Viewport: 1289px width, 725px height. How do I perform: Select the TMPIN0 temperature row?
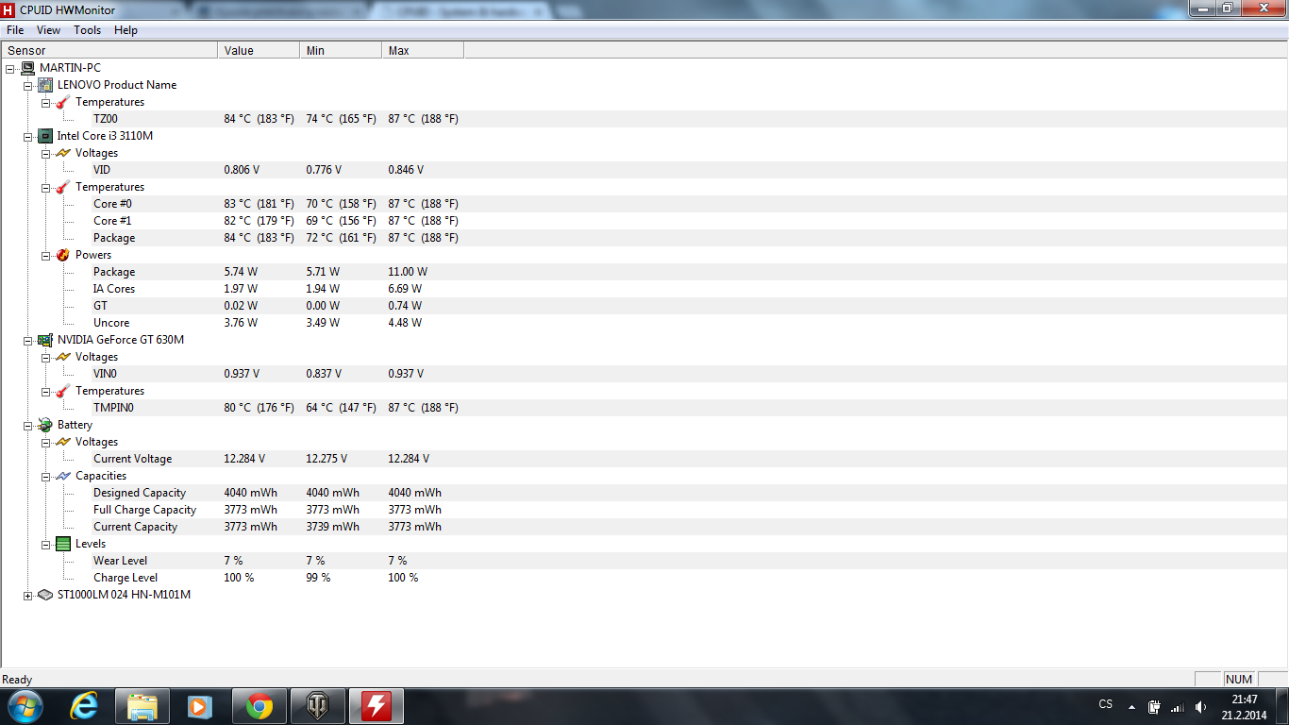[x=644, y=408]
